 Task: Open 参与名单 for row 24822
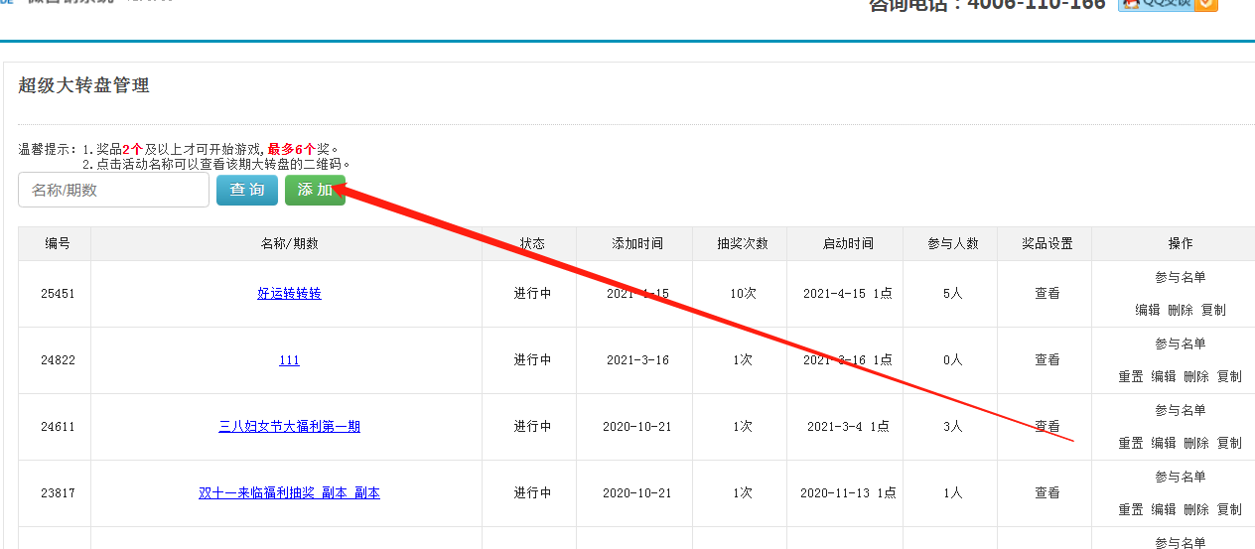1180,344
